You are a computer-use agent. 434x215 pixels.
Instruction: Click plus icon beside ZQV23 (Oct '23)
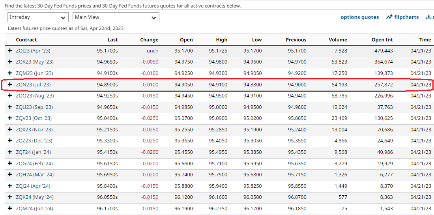pyautogui.click(x=10, y=118)
